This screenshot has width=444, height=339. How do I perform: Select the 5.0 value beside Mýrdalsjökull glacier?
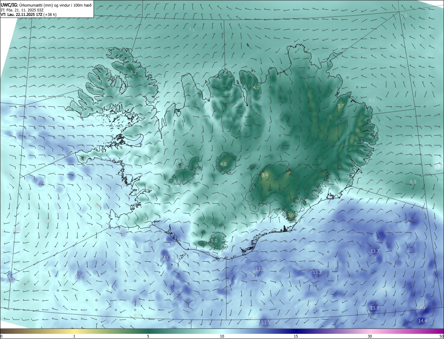(214, 241)
